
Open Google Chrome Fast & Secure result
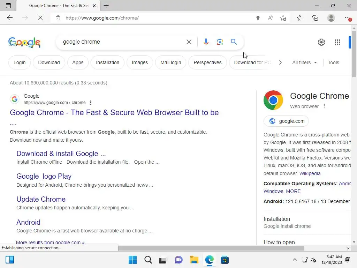[x=114, y=113]
